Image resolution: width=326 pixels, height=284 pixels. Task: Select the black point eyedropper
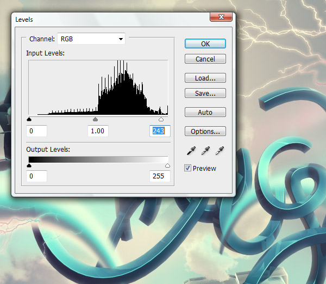pyautogui.click(x=191, y=151)
